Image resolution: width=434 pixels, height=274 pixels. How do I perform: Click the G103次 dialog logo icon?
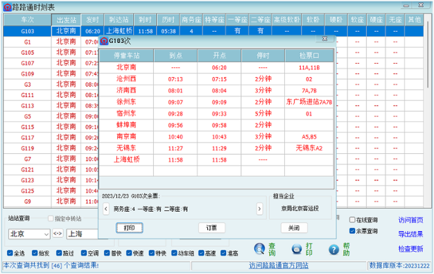[104, 41]
